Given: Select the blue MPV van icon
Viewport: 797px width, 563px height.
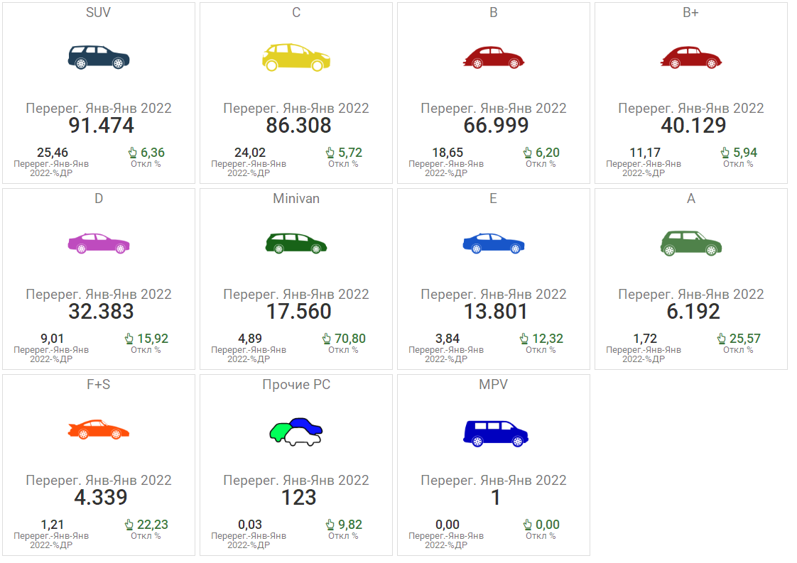Looking at the screenshot, I should point(495,432).
